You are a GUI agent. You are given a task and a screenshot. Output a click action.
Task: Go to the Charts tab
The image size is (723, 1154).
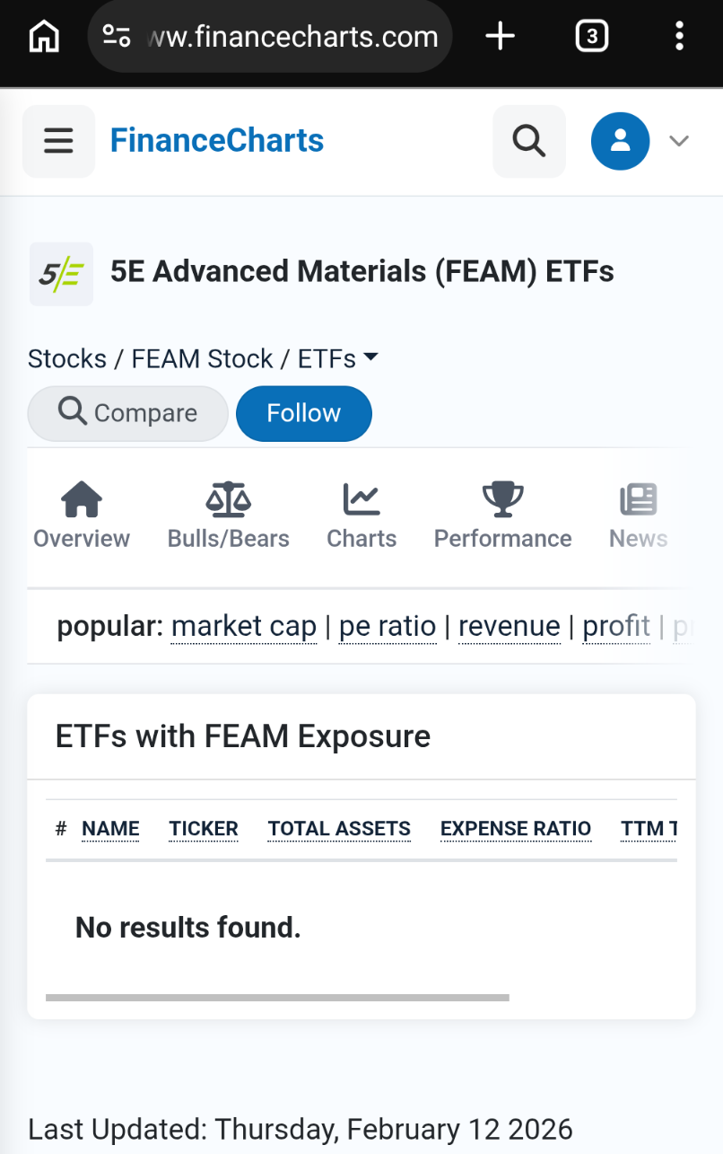(x=361, y=515)
